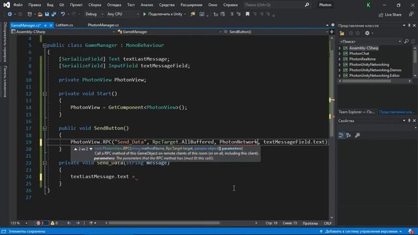418x235 pixels.
Task: Click the search magnifier in title bar
Action: coord(307,5)
